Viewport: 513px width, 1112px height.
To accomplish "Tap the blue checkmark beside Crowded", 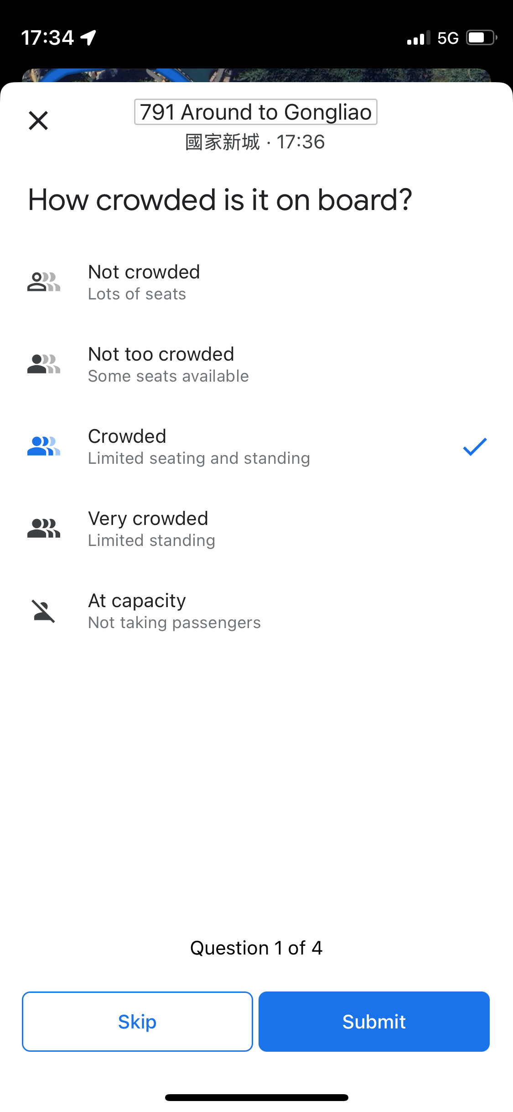I will pyautogui.click(x=475, y=446).
